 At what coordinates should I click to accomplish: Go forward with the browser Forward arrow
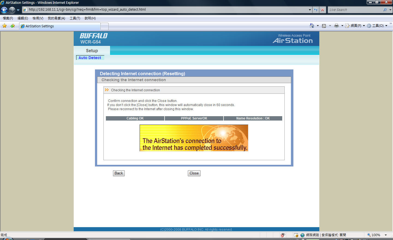pyautogui.click(x=12, y=10)
